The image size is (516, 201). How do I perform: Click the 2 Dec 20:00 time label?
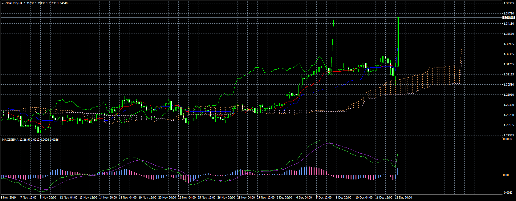284,198
